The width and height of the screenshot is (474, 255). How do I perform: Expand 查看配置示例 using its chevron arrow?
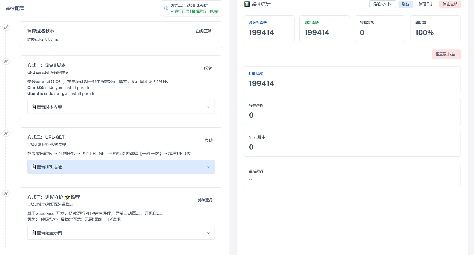click(x=209, y=233)
